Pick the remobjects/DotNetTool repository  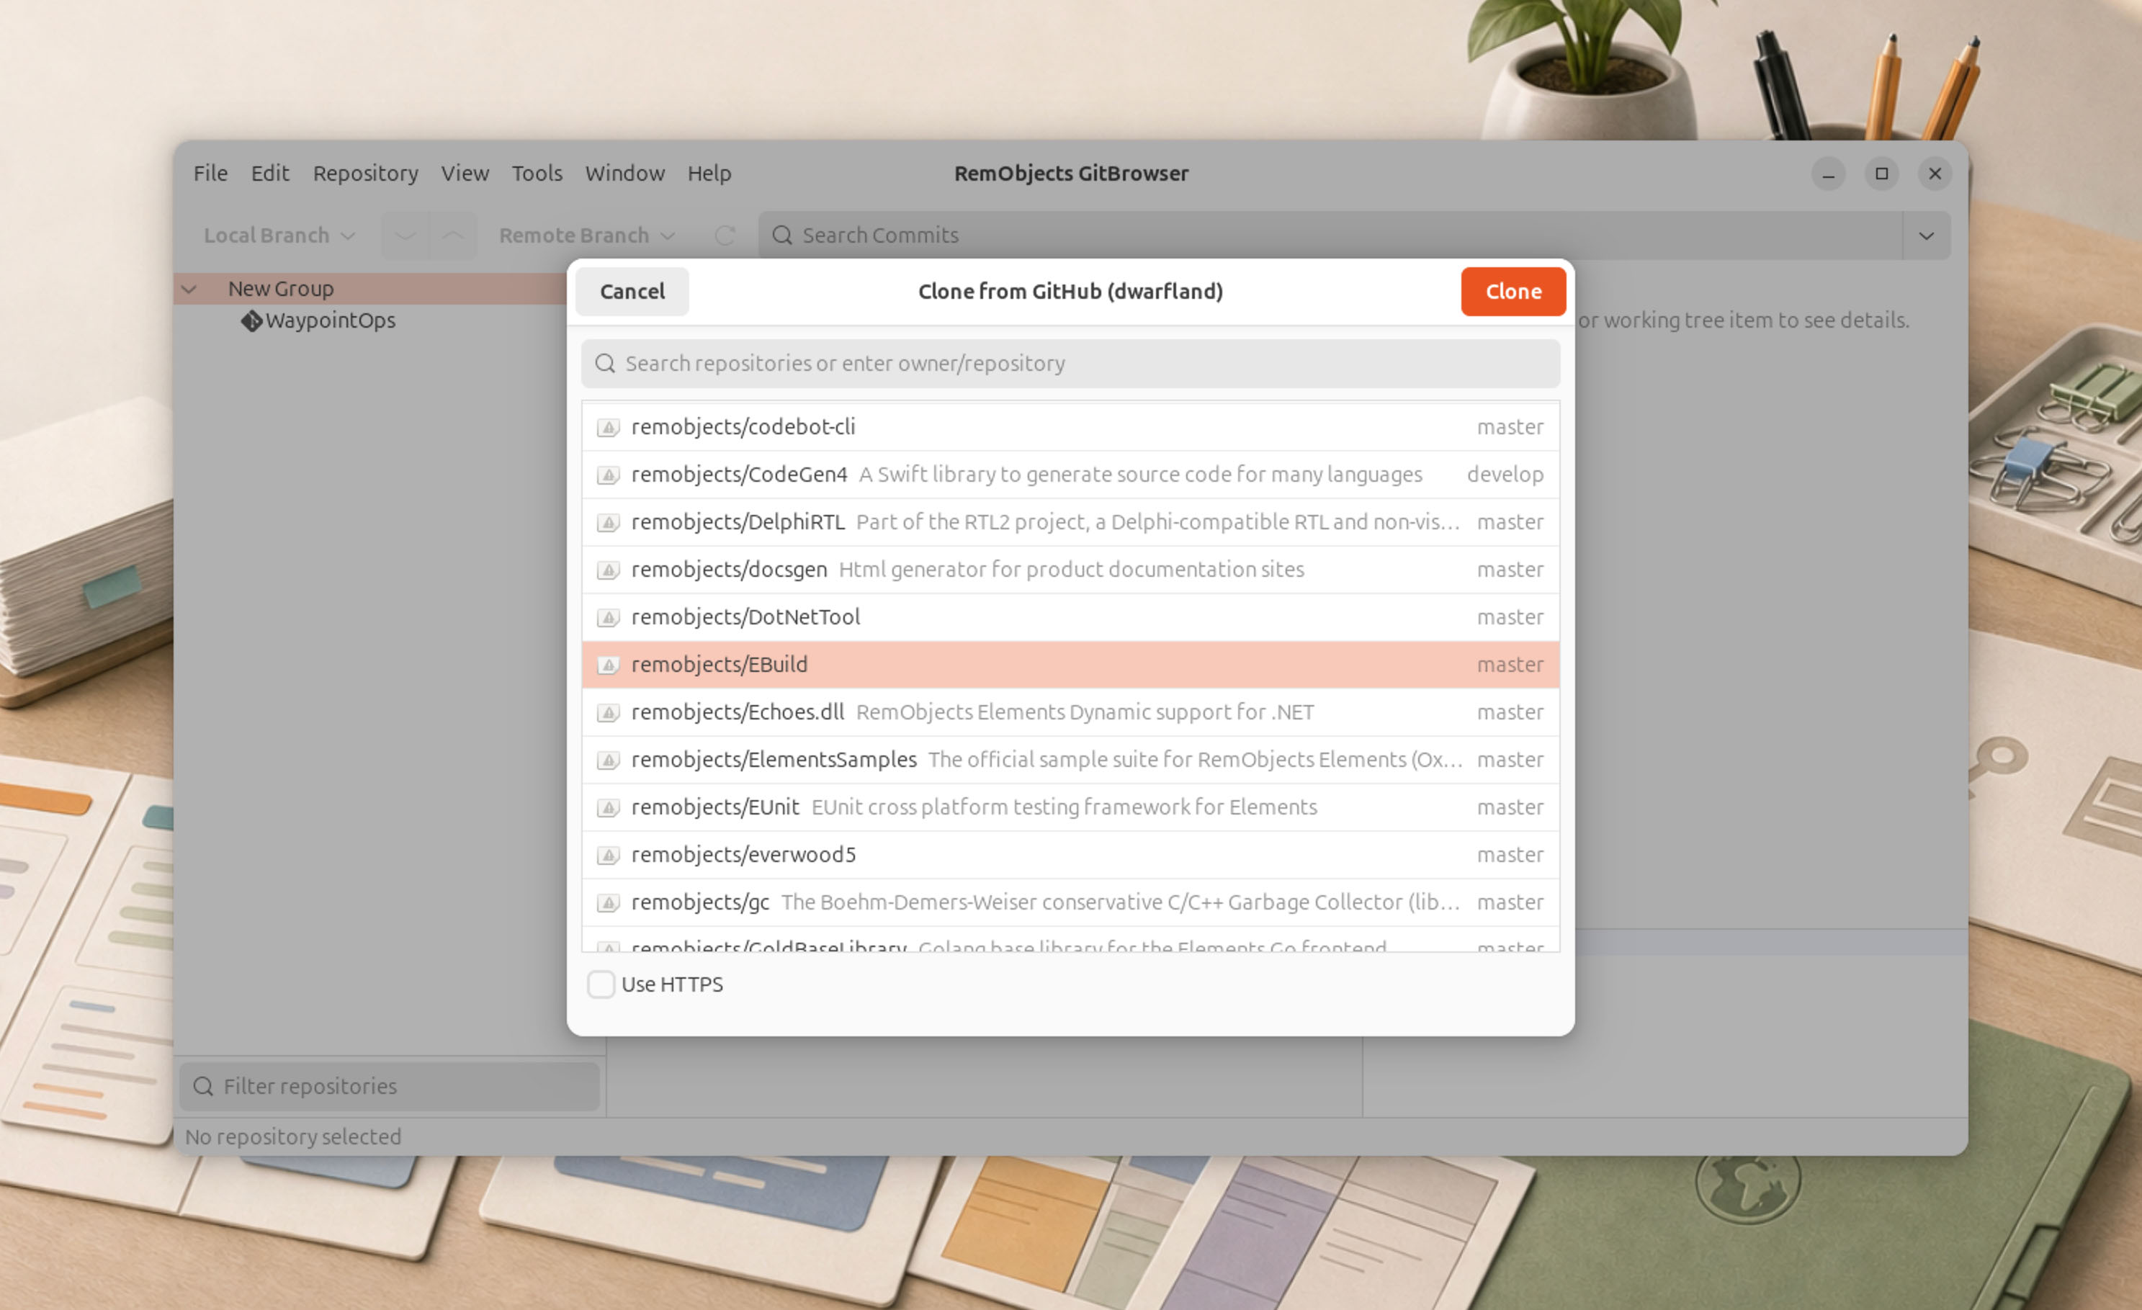point(1071,617)
